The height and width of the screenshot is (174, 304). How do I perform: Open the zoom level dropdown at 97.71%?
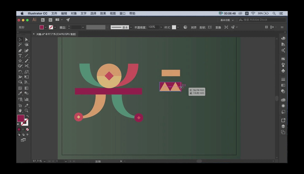[x=45, y=161]
